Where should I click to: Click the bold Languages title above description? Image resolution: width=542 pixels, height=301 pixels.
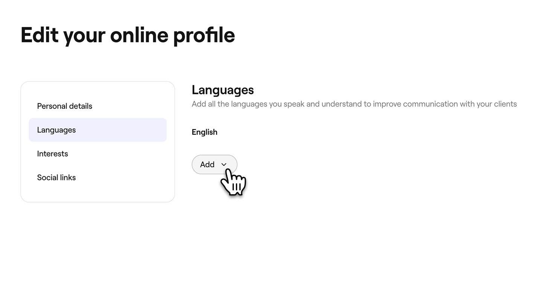(x=222, y=90)
